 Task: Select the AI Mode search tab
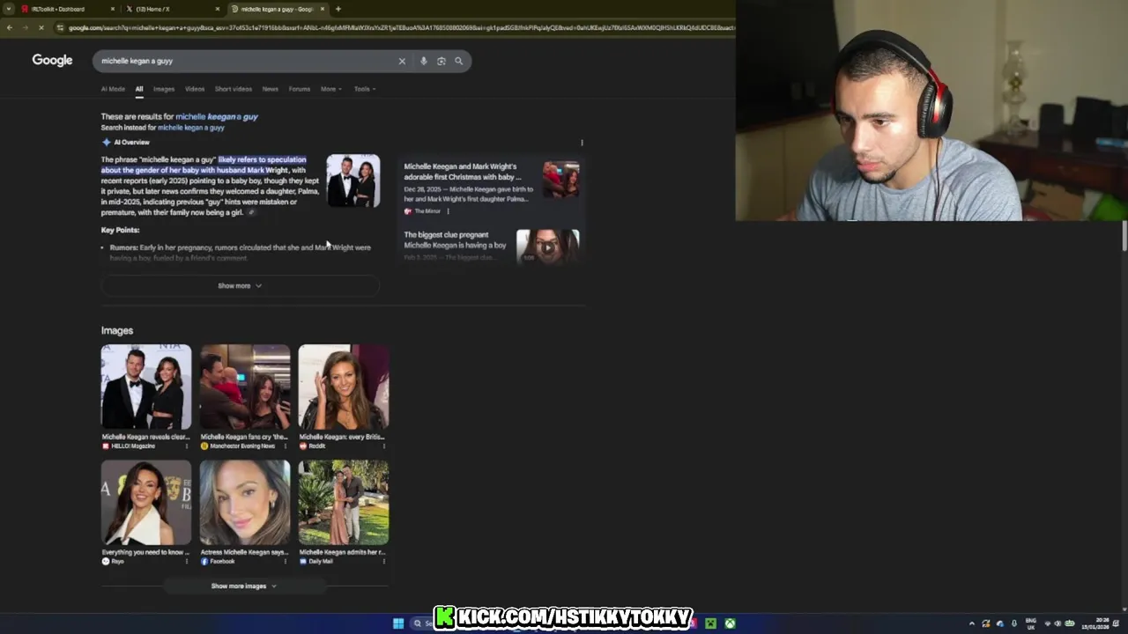(x=113, y=89)
